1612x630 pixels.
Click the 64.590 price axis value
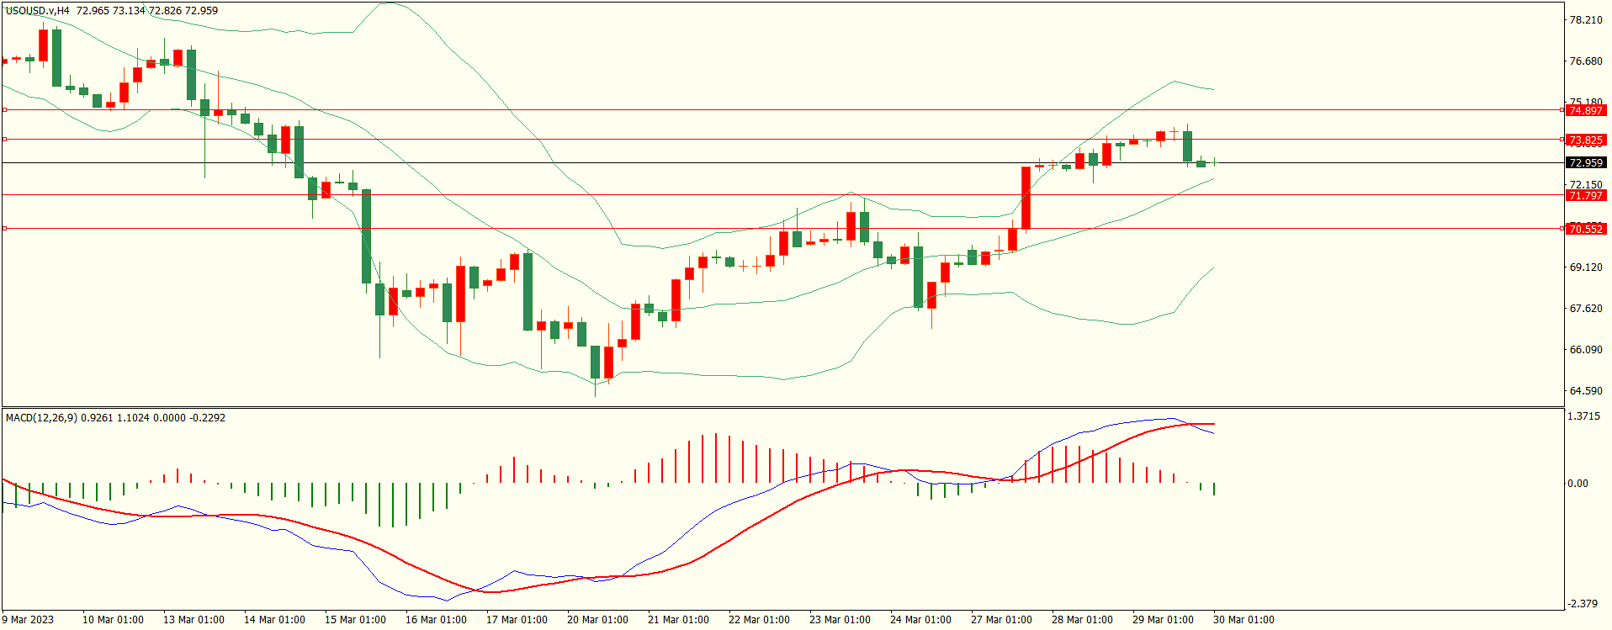1586,391
